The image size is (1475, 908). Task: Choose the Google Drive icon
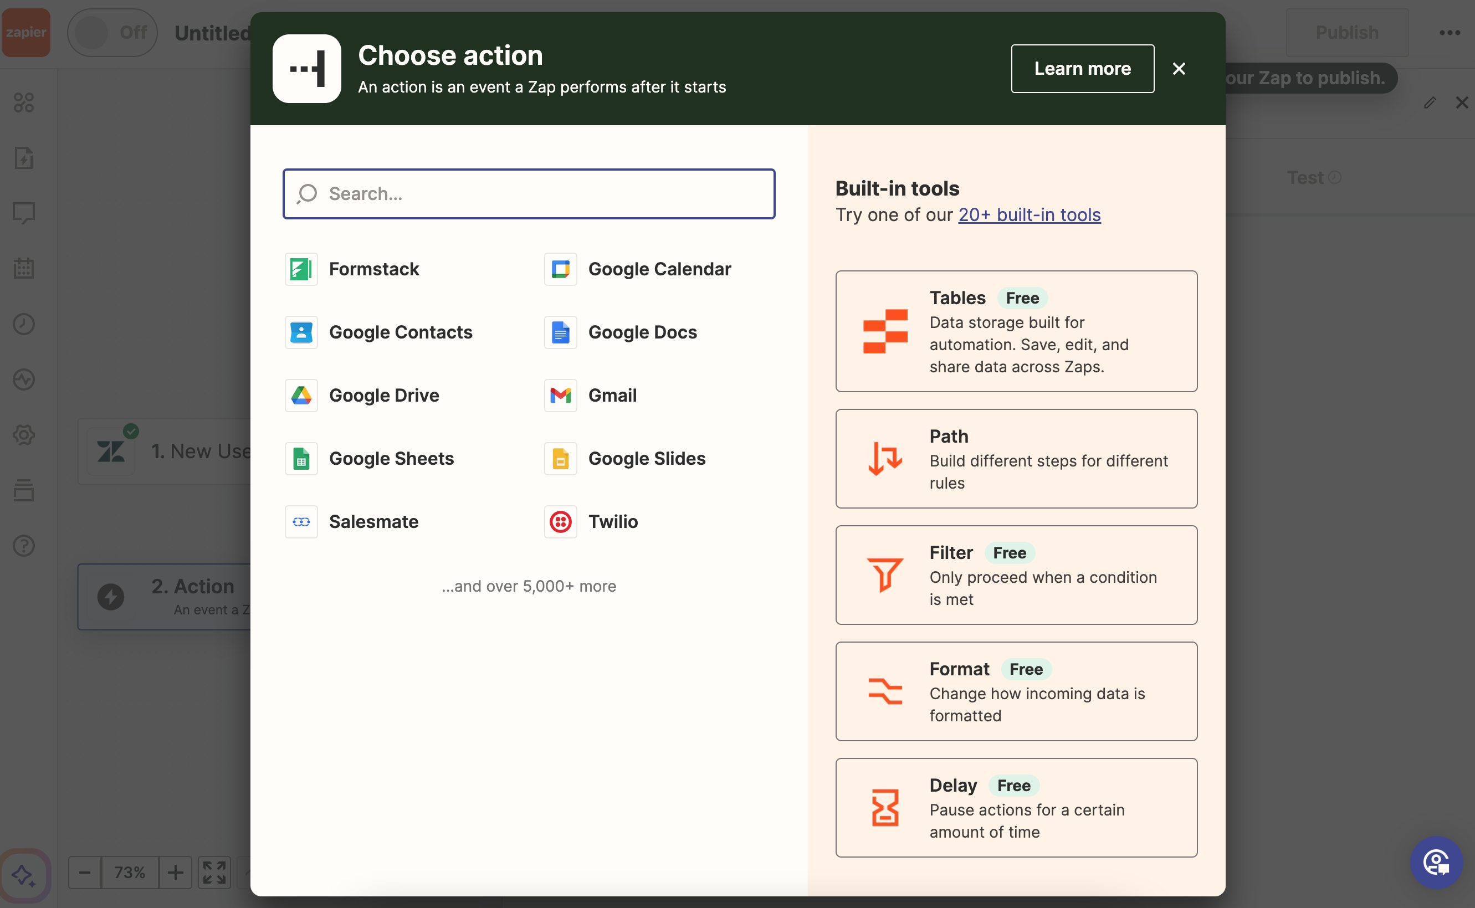click(x=301, y=395)
